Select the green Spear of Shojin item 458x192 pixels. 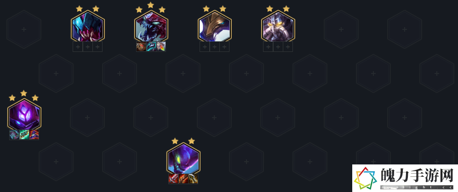point(24,135)
